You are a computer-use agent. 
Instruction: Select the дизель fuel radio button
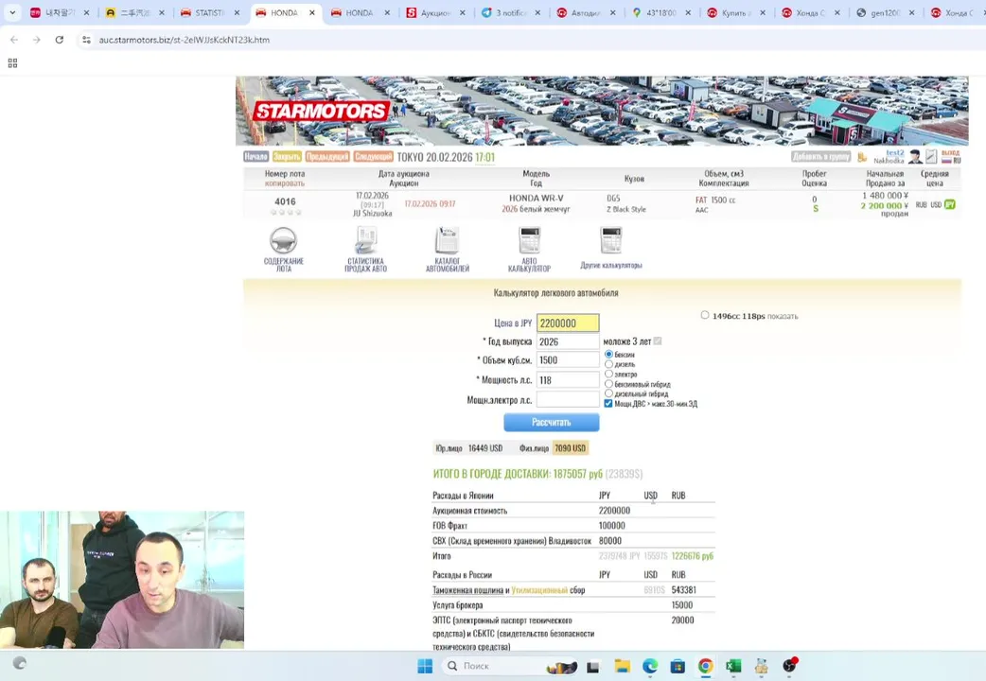point(608,364)
